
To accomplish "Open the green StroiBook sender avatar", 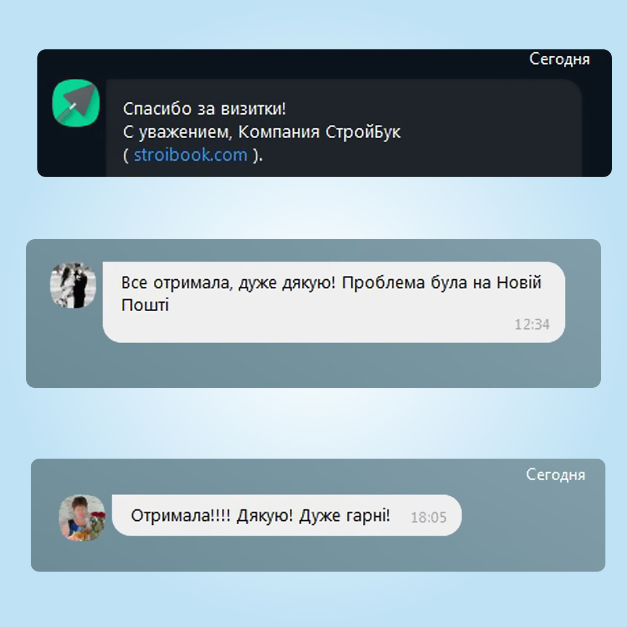I will [x=76, y=103].
